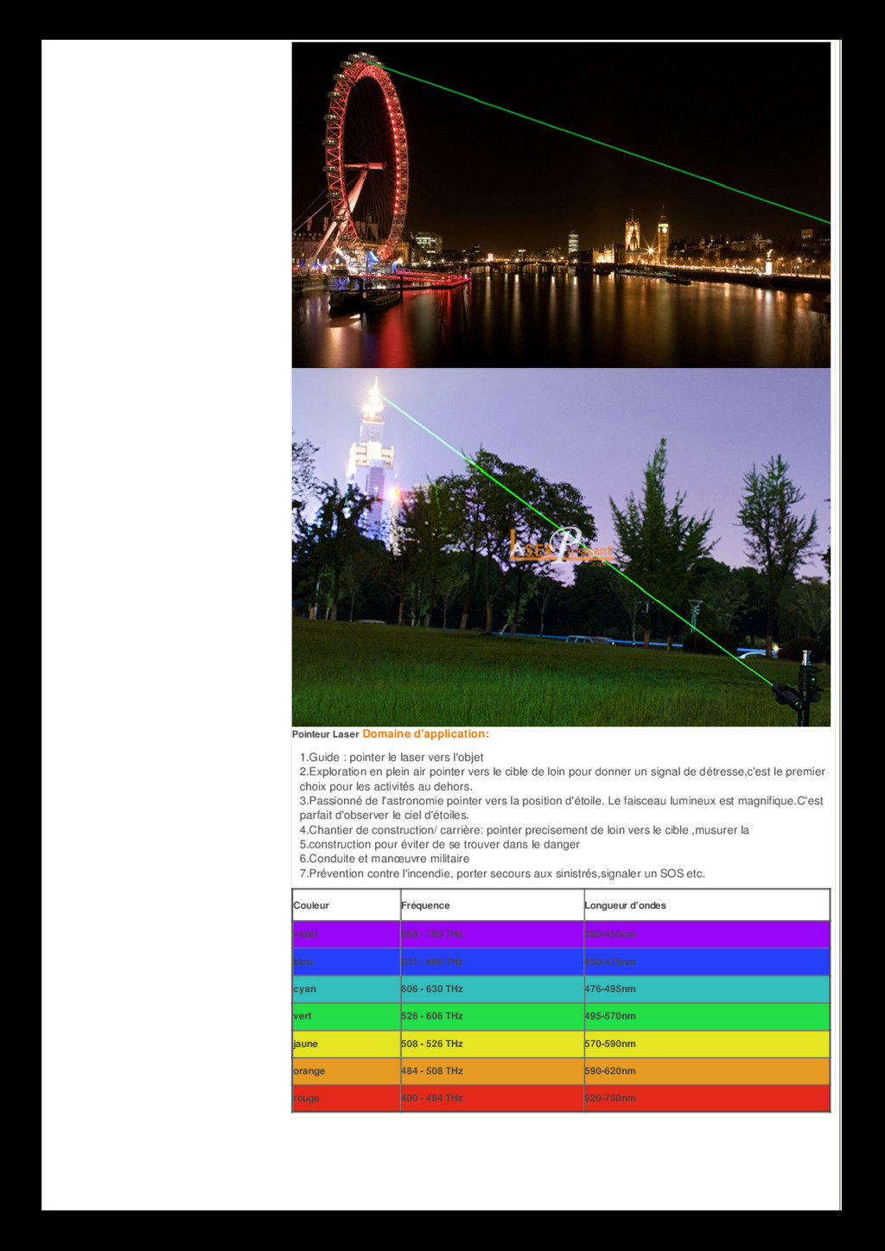The height and width of the screenshot is (1251, 885).
Task: Click the '668 - 789 THz' cell
Action: coord(492,934)
